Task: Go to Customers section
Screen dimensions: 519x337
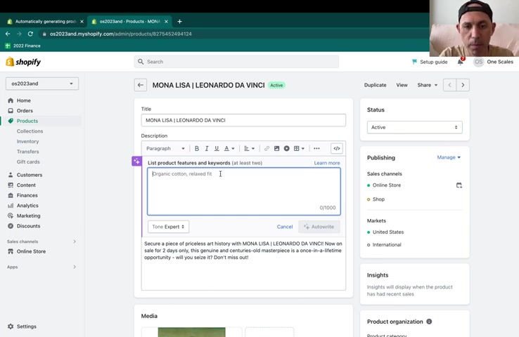Action: pyautogui.click(x=30, y=175)
